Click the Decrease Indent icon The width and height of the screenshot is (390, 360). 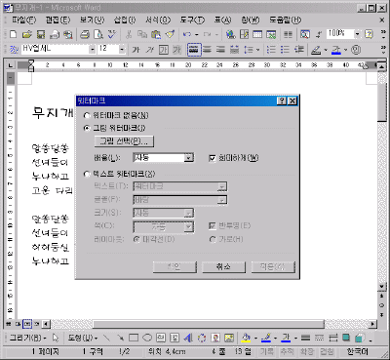(298, 50)
